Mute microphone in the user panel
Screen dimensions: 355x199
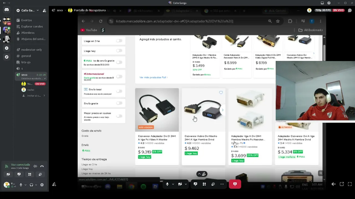point(21,185)
